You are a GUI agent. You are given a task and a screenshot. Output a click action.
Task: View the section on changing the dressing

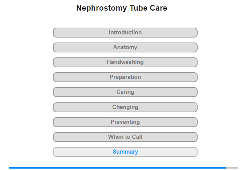pyautogui.click(x=125, y=107)
